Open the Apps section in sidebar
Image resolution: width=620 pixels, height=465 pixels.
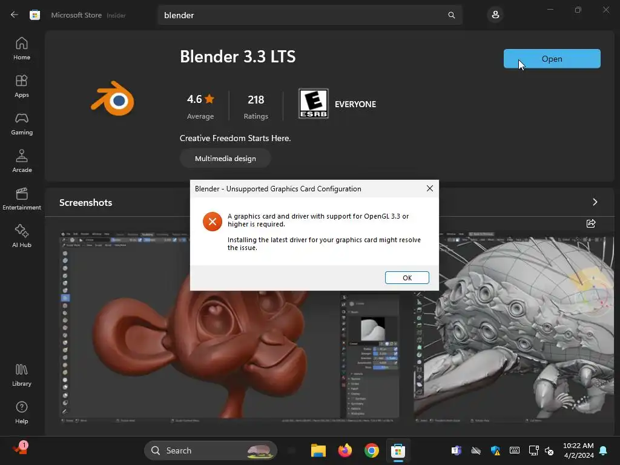pos(22,86)
